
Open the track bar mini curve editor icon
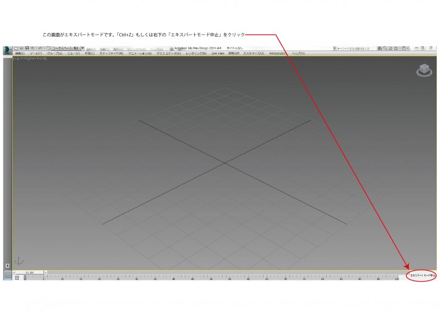[17, 278]
